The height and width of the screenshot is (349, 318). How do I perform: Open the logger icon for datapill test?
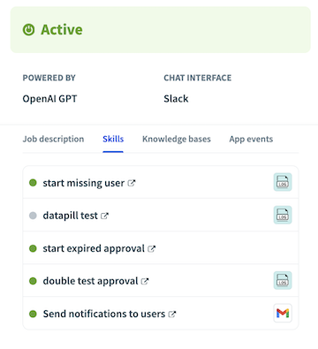(x=283, y=215)
